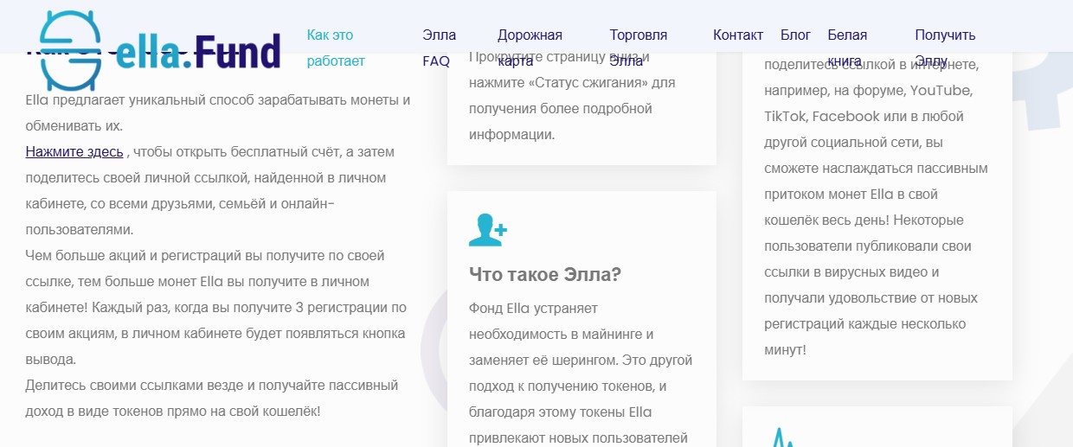Click the sentence starting Ella предлагает уникальный способ
Screen dimensions: 1073x447
[218, 112]
